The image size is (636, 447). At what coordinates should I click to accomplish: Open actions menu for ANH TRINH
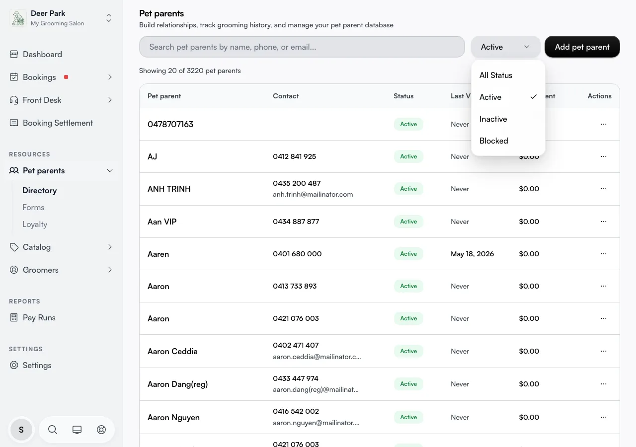pos(604,189)
